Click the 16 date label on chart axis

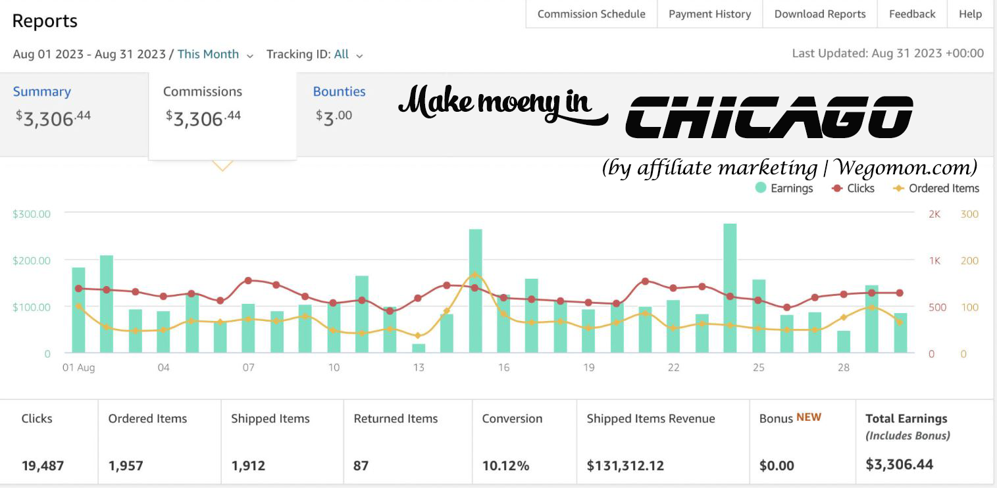(503, 368)
